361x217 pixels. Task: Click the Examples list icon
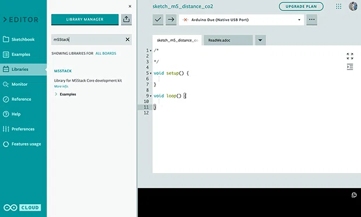click(6, 54)
